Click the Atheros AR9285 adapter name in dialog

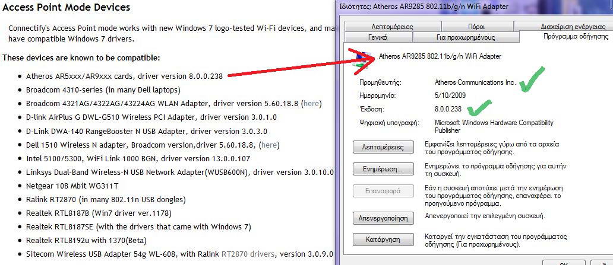pyautogui.click(x=440, y=56)
